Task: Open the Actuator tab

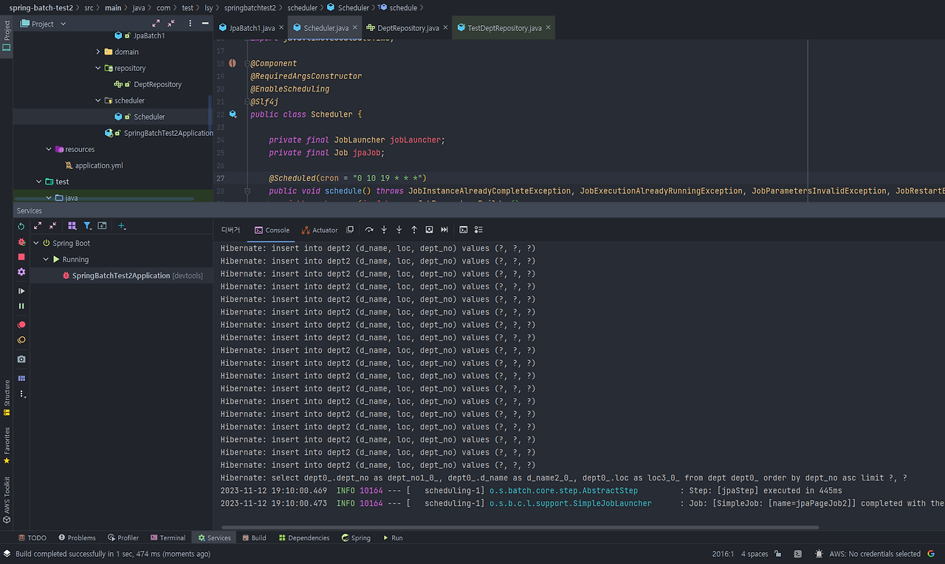Action: 320,230
